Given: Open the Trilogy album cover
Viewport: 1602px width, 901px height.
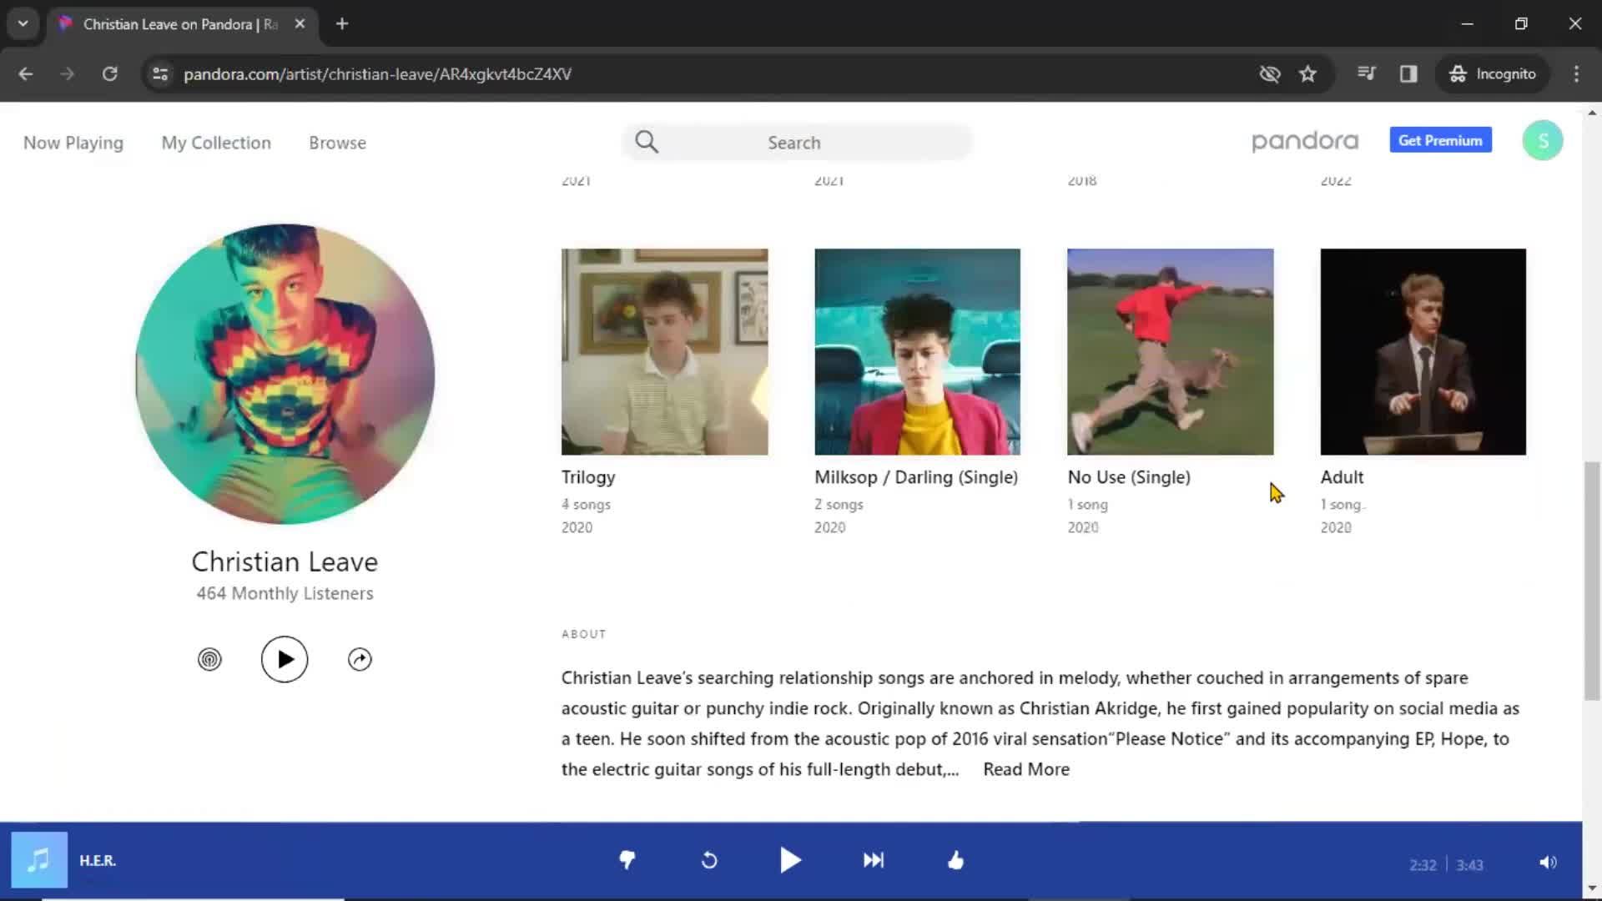Looking at the screenshot, I should click(x=664, y=352).
